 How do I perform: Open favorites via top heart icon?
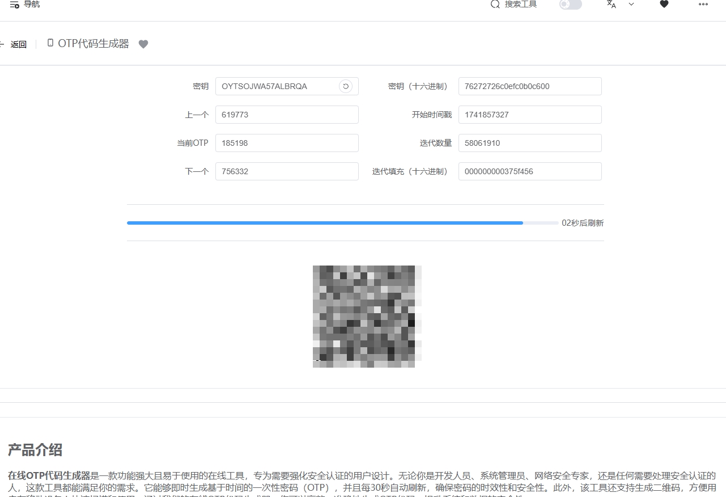coord(664,5)
